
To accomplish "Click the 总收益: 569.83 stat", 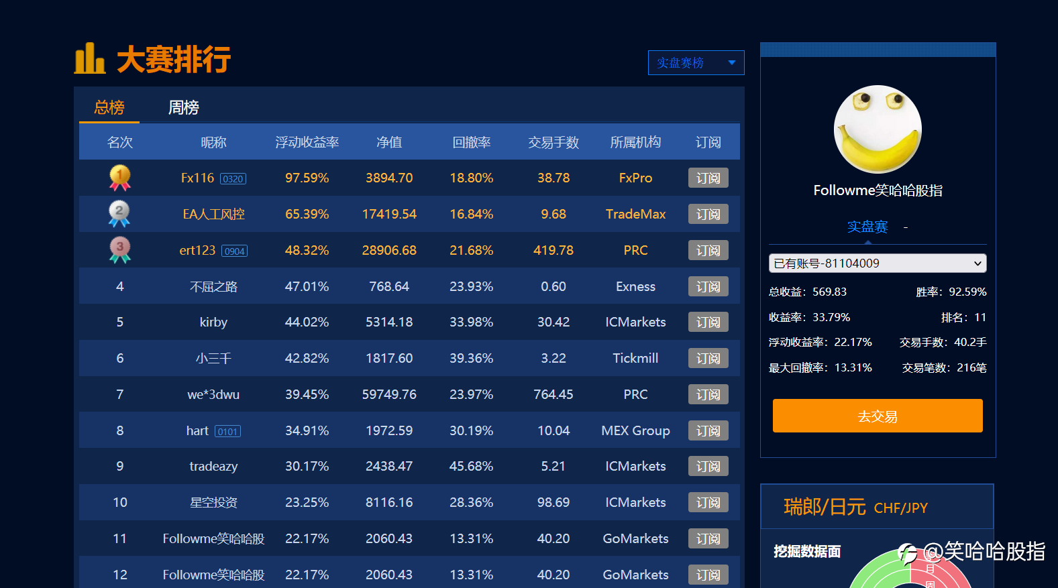I will point(808,292).
